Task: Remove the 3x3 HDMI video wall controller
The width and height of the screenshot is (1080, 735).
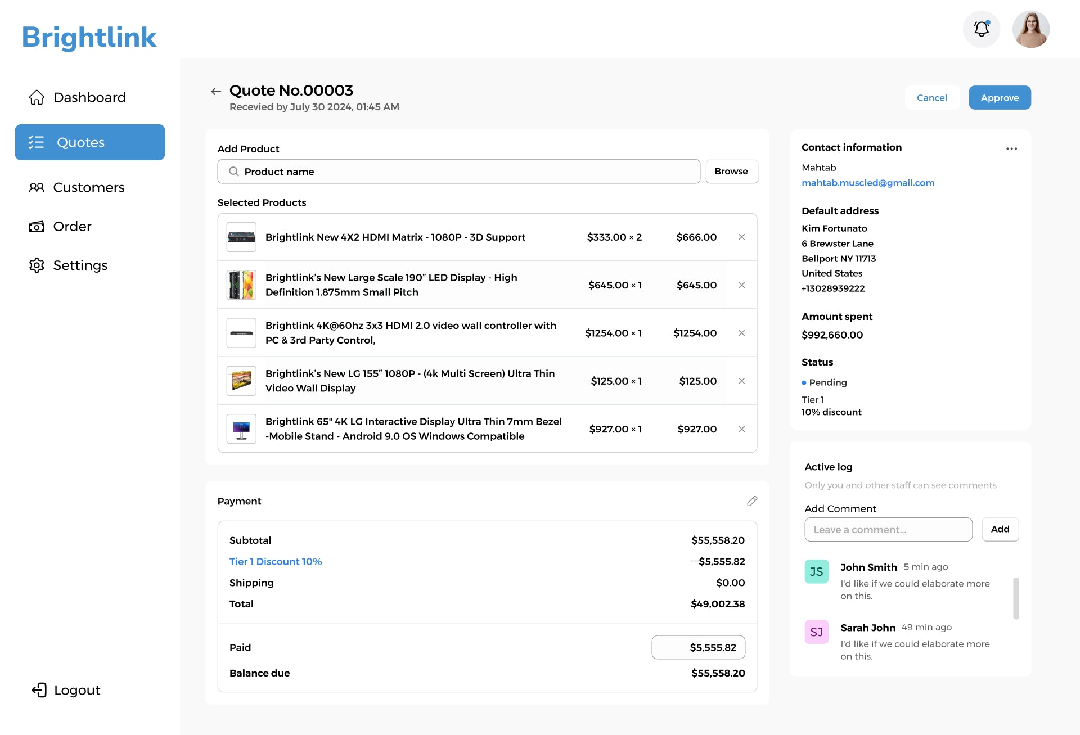Action: click(741, 333)
